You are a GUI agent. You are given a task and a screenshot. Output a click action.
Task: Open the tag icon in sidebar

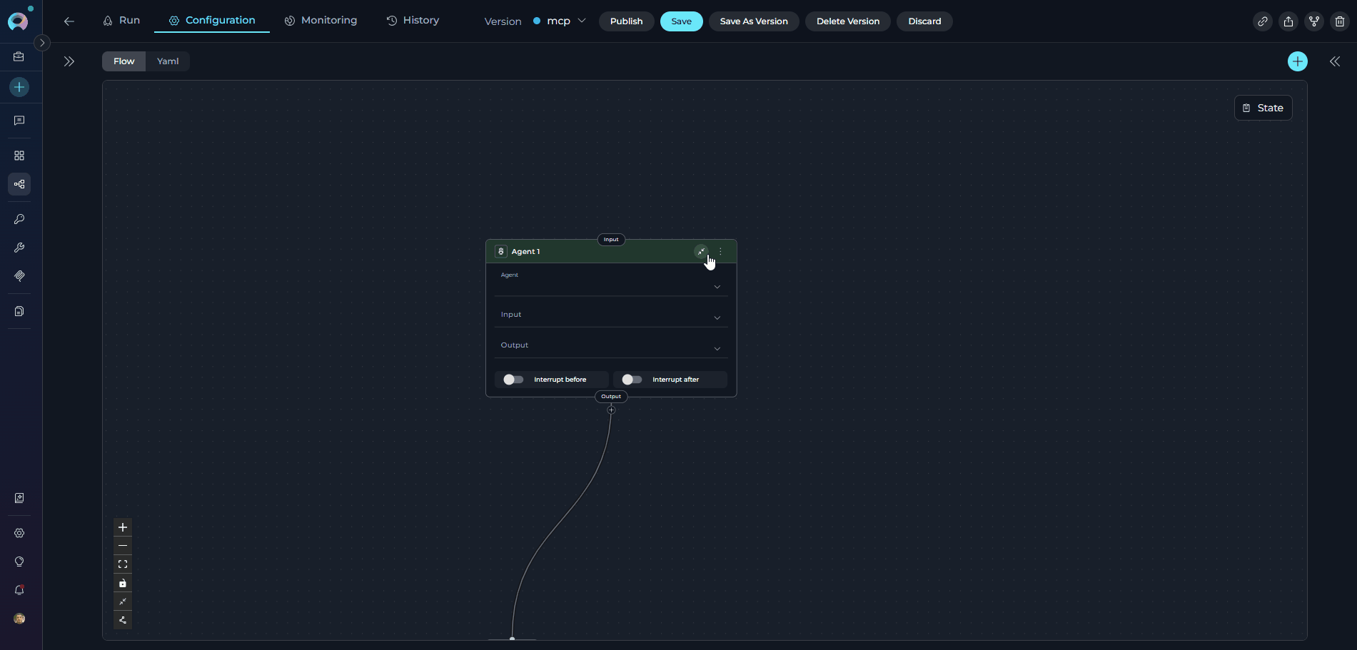[19, 276]
